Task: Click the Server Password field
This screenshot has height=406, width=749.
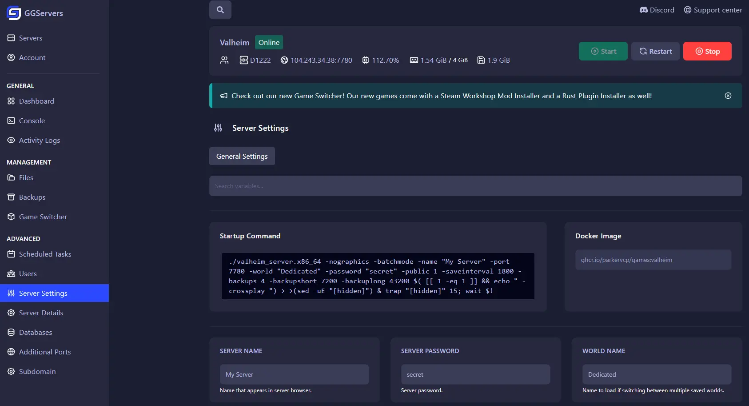Action: coord(475,374)
